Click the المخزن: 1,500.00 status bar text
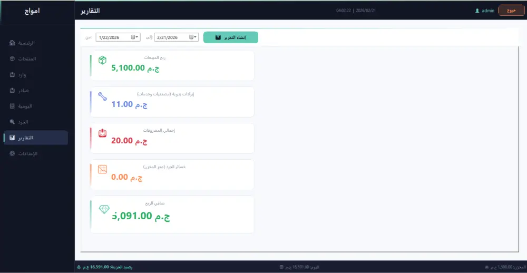 [x=507, y=267]
